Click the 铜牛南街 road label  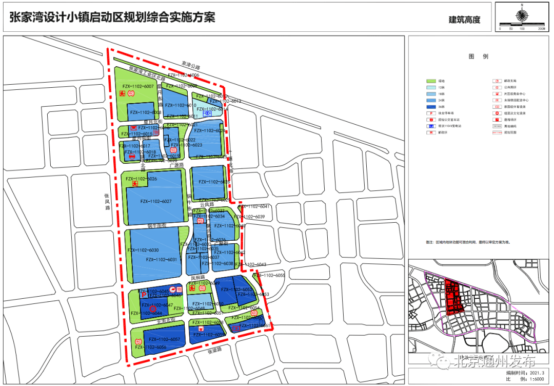click(x=156, y=226)
